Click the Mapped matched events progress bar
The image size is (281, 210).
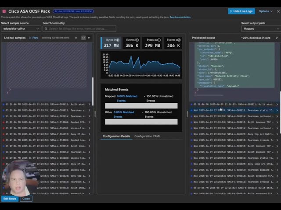tap(141, 106)
